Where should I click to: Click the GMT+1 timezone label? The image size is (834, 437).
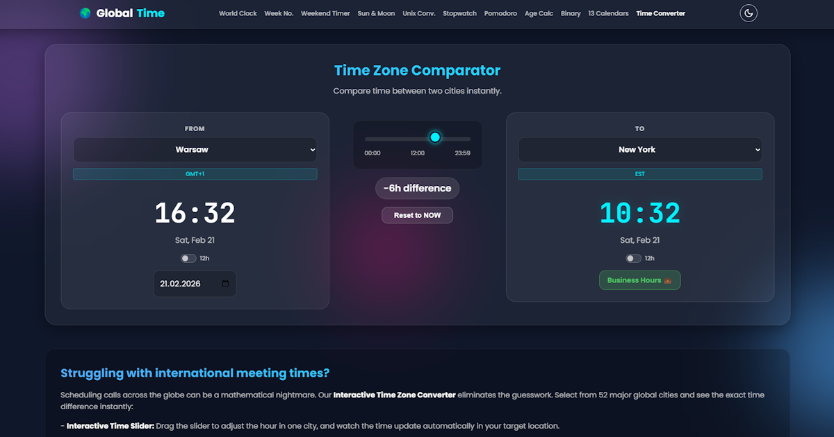click(195, 174)
